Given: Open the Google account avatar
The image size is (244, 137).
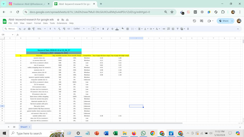Looking at the screenshot, I should pyautogui.click(x=239, y=21).
